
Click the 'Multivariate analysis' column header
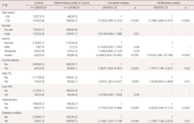(169, 3)
